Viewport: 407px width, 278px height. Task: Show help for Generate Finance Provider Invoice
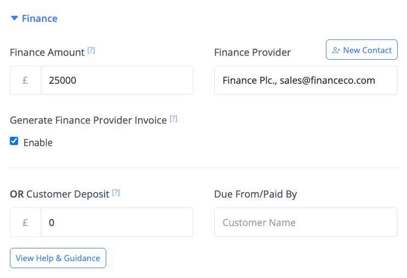click(174, 118)
